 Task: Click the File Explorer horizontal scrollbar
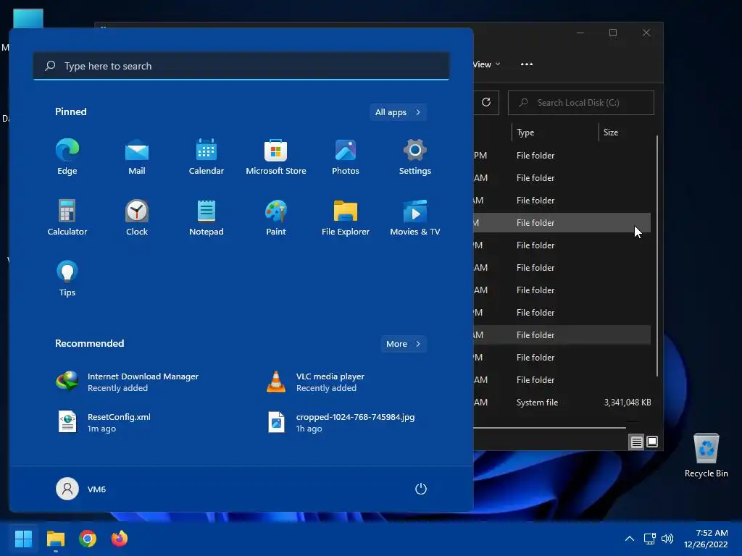[x=550, y=427]
